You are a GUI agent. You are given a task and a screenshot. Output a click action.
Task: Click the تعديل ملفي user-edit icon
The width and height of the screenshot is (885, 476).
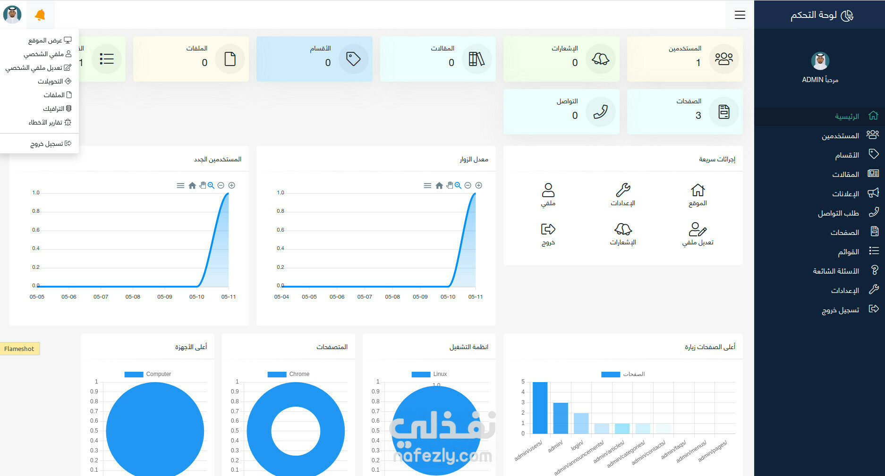698,229
